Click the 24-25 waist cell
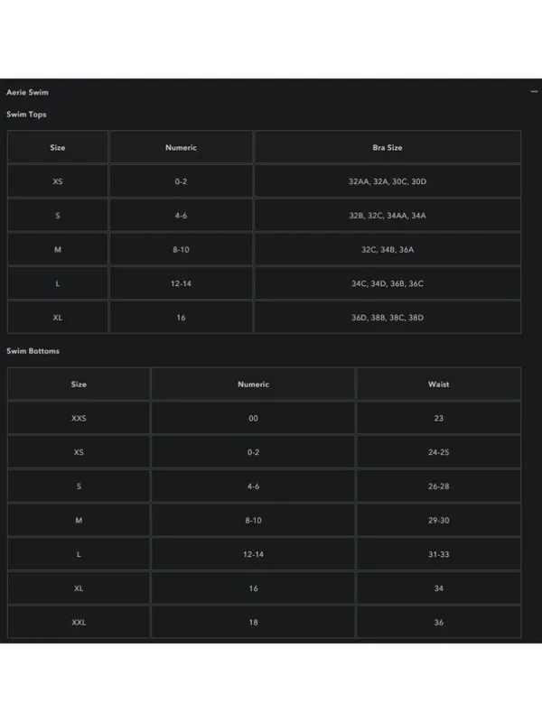 click(x=439, y=452)
